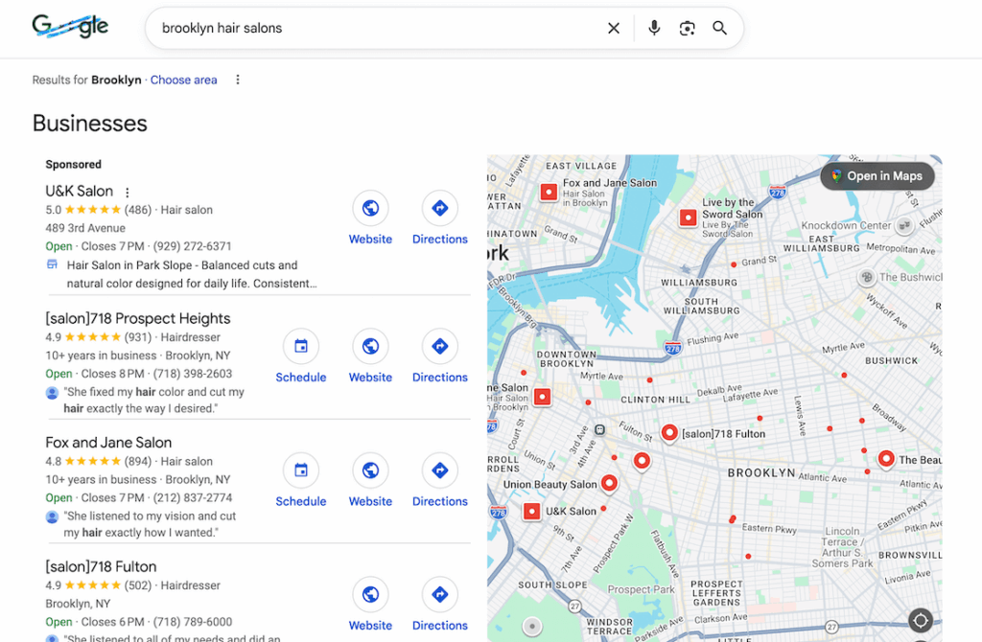Select the Union Beauty Salon map marker
Viewport: 982px width, 642px height.
pos(609,484)
